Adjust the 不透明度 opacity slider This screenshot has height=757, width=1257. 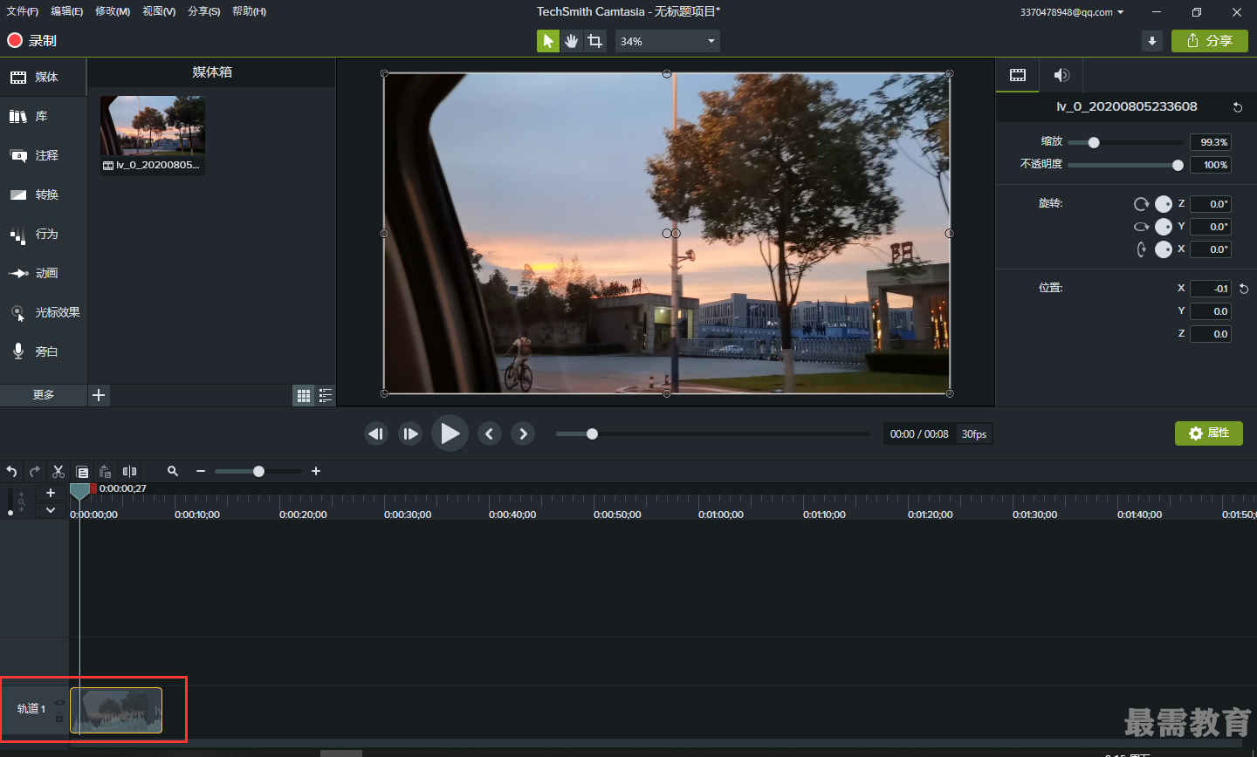[x=1126, y=165]
